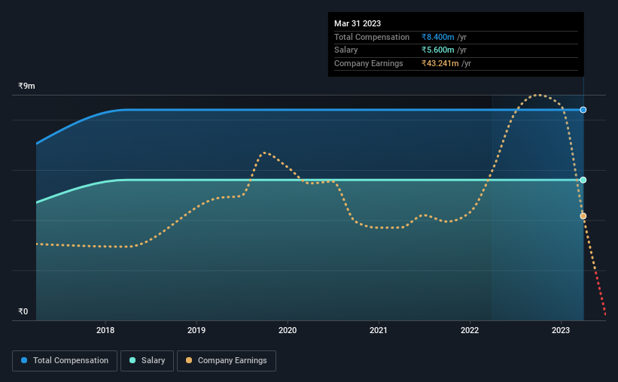The height and width of the screenshot is (382, 618).
Task: Click the ₹9m y-axis label
Action: [26, 86]
